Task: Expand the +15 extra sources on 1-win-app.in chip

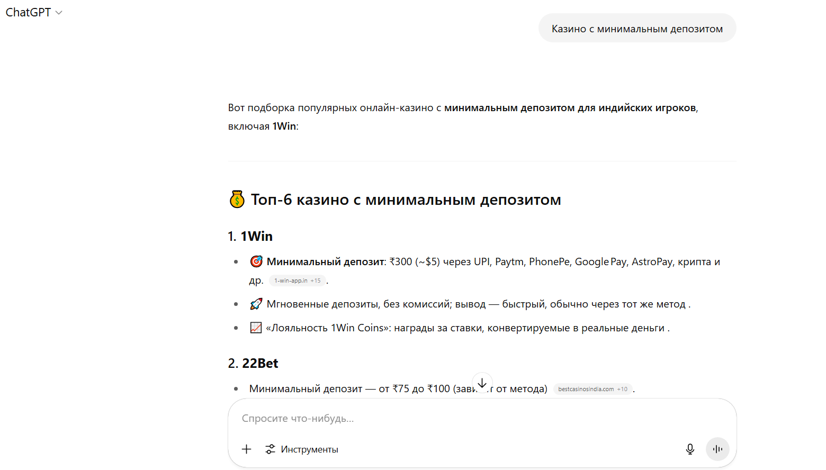Action: coord(315,281)
